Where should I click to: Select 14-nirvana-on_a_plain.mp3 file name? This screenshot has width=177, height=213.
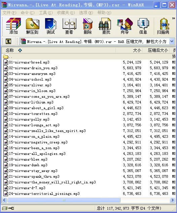click(x=34, y=136)
